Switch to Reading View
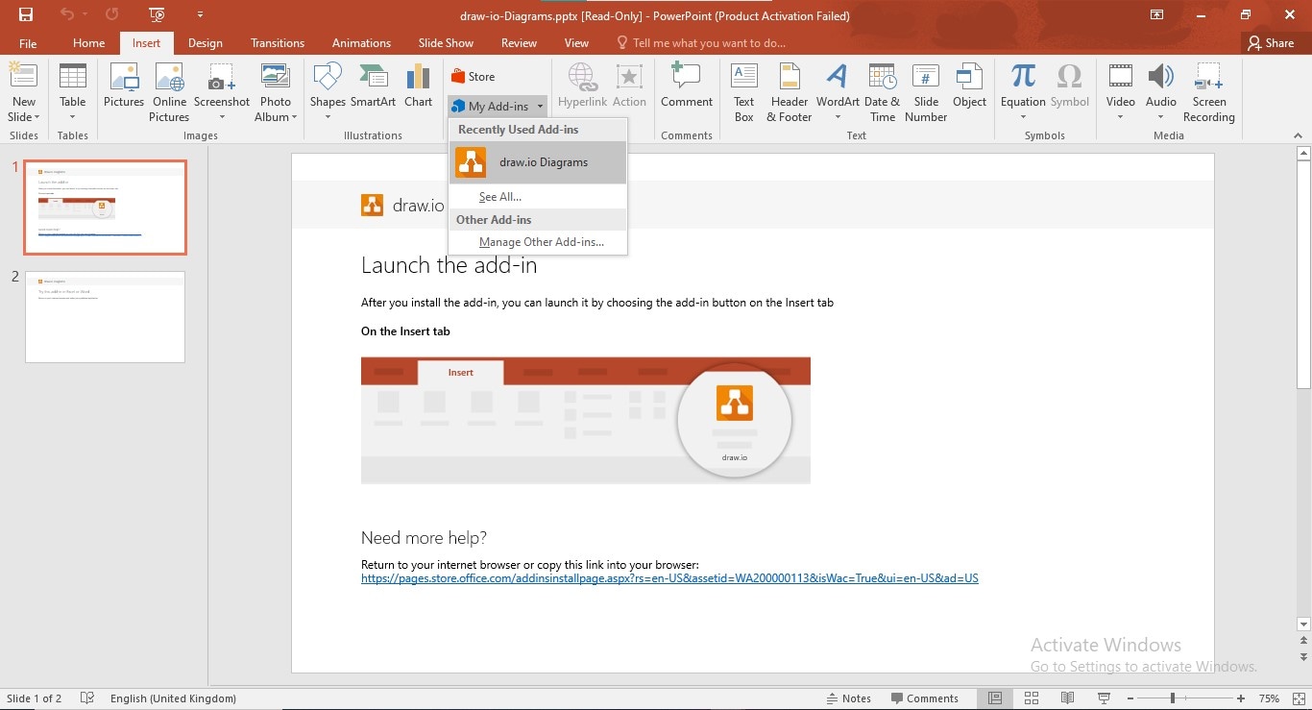1312x710 pixels. (1067, 698)
